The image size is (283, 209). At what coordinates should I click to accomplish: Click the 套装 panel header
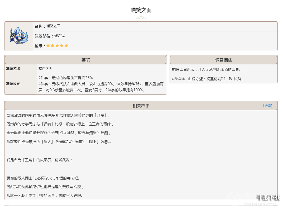(x=86, y=60)
